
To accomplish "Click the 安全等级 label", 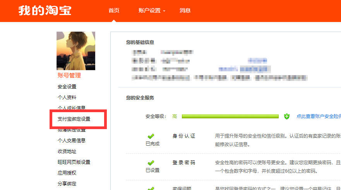I will pos(156,116).
